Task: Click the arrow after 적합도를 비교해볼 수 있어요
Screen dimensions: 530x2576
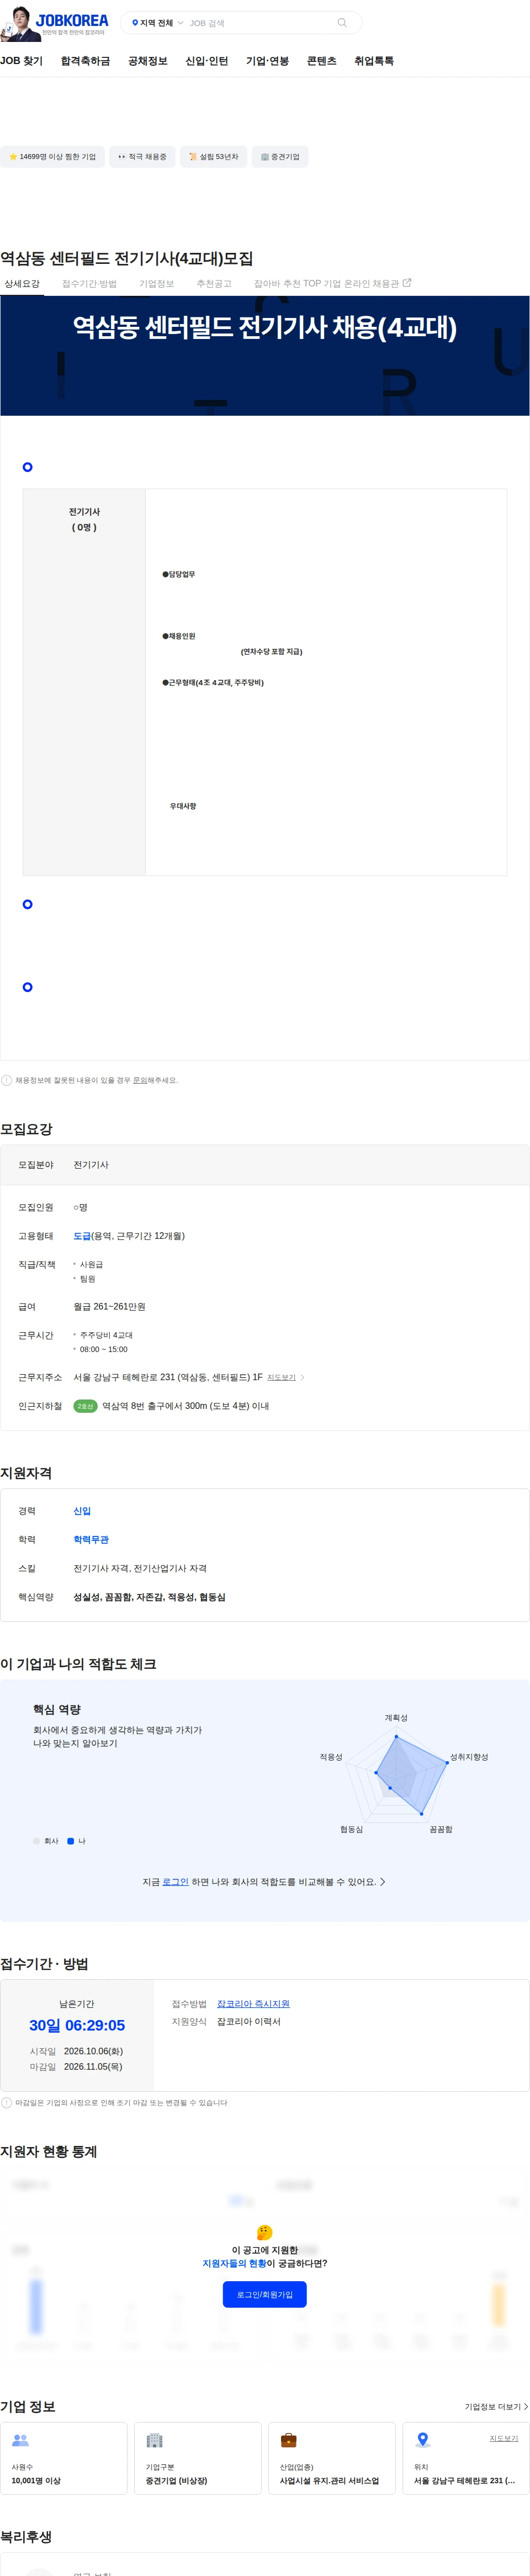Action: [383, 1882]
